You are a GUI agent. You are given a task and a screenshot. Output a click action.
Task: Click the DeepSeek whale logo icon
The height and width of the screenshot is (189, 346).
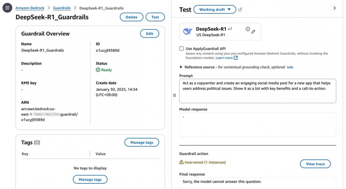pyautogui.click(x=187, y=31)
